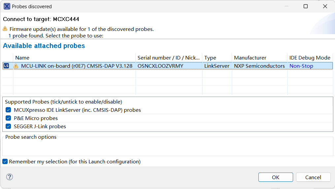Select the MCU-LINK on-board probe row
Viewport: 335px width, 189px height.
77,66
